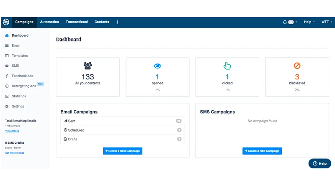
Task: Click the contacts people group icon
Action: click(88, 66)
